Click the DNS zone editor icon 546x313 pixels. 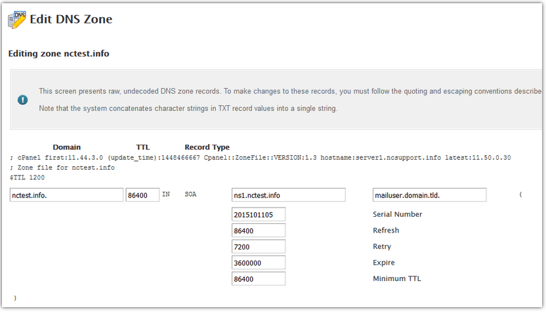click(16, 20)
